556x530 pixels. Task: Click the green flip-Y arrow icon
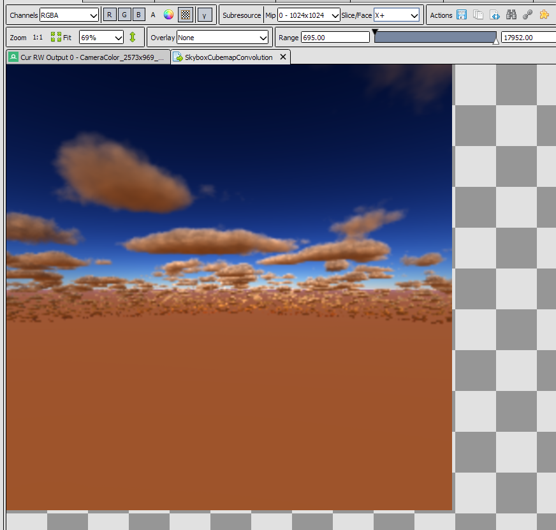(x=133, y=37)
